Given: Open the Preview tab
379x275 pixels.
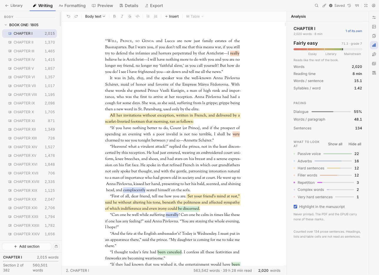Looking at the screenshot, I should pos(102,6).
